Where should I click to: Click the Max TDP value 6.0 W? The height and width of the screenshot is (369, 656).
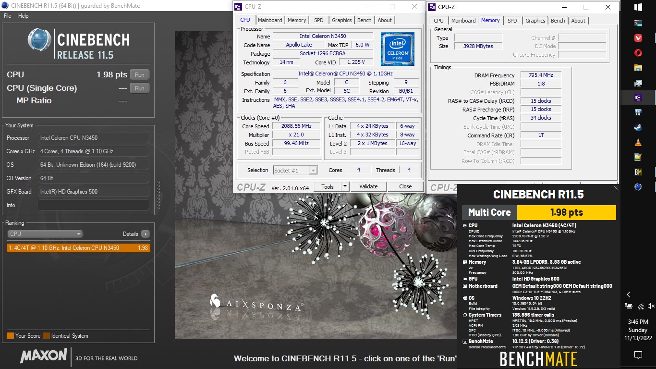[x=363, y=45]
